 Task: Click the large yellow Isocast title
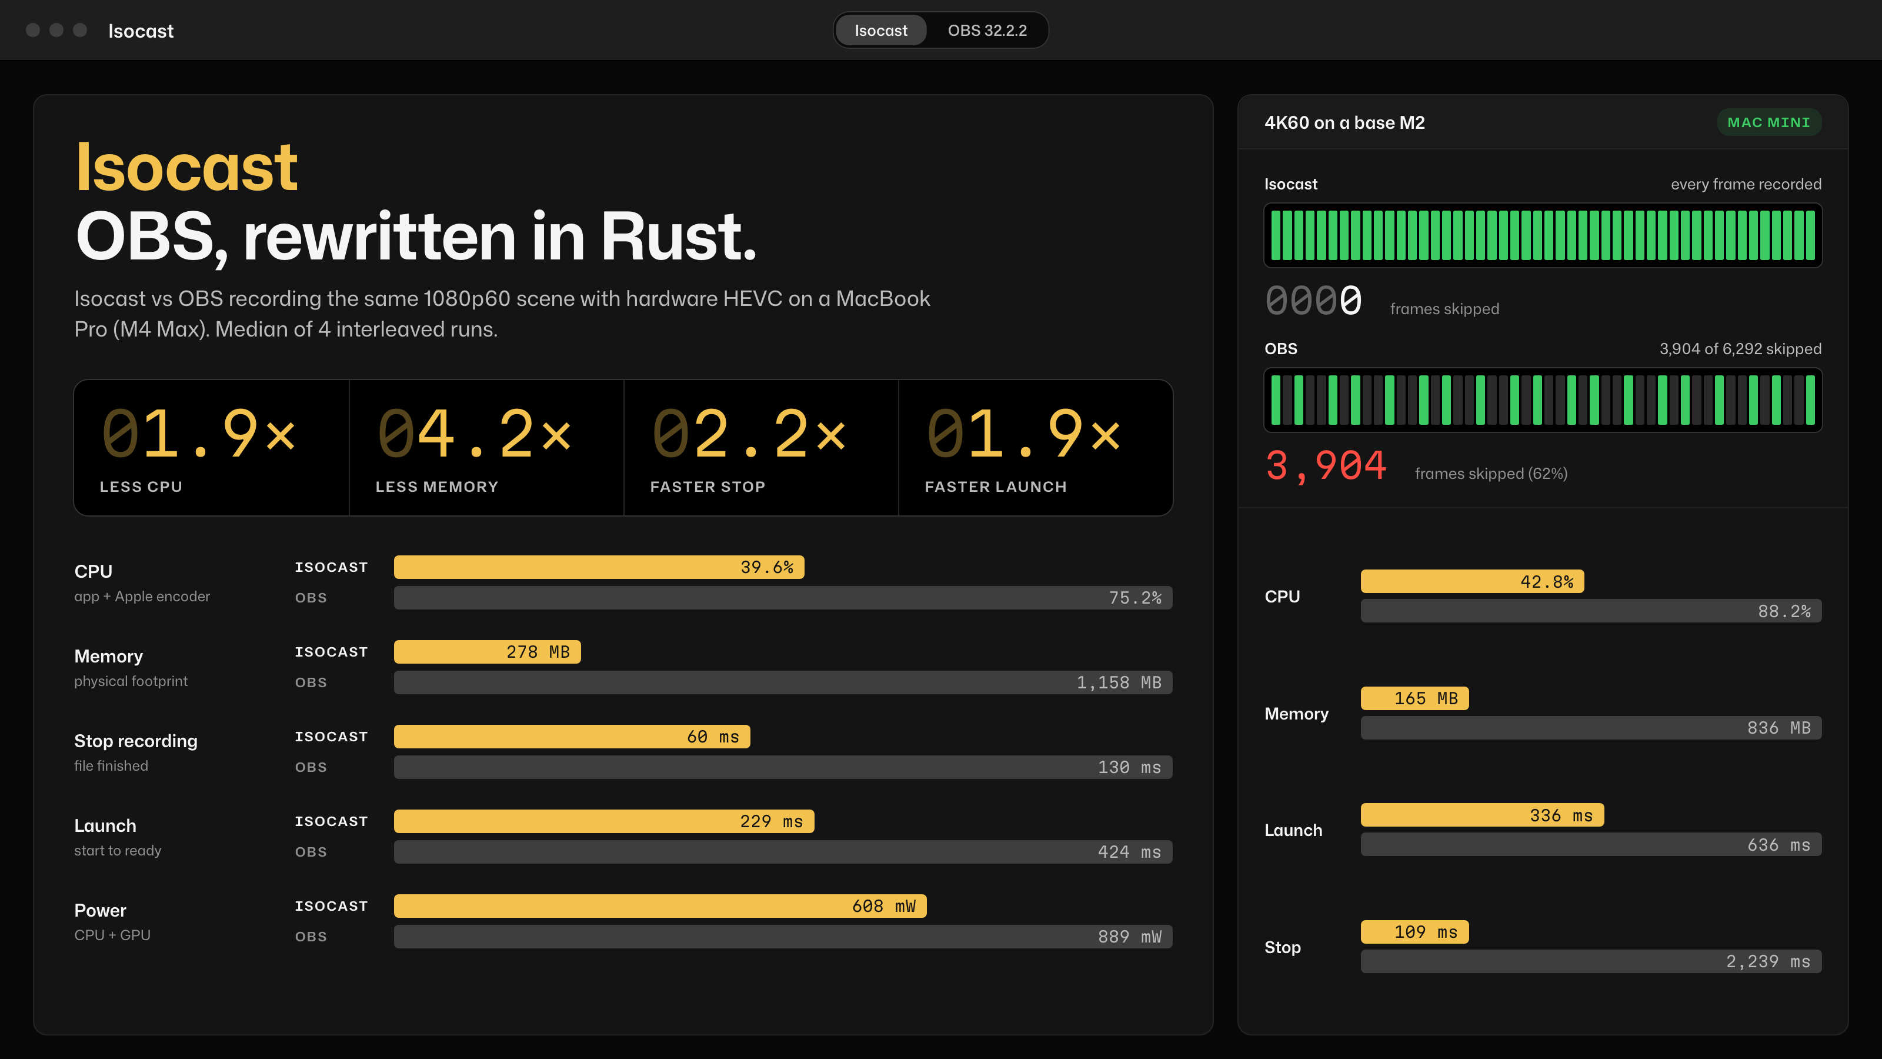click(x=186, y=167)
